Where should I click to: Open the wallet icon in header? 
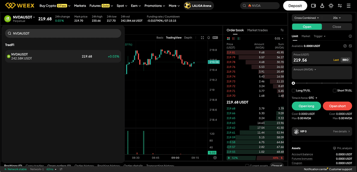313,6
